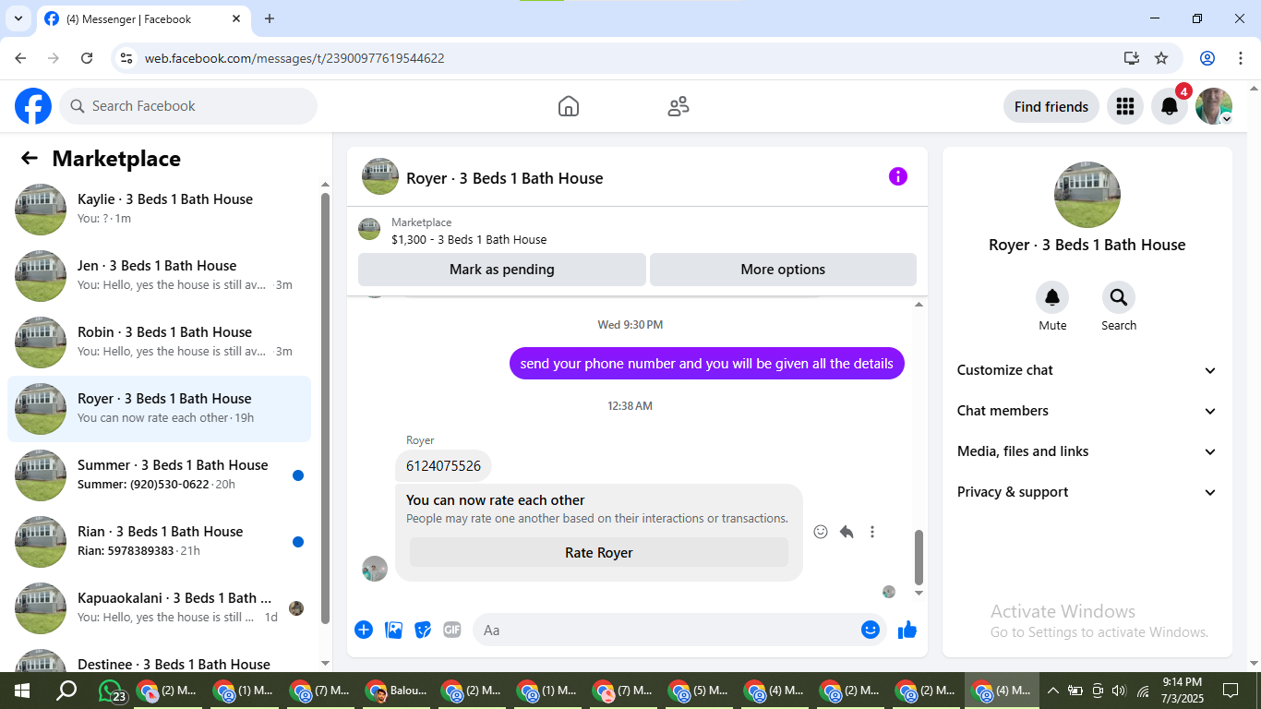Open the Rian conversation
The height and width of the screenshot is (709, 1261).
point(159,542)
